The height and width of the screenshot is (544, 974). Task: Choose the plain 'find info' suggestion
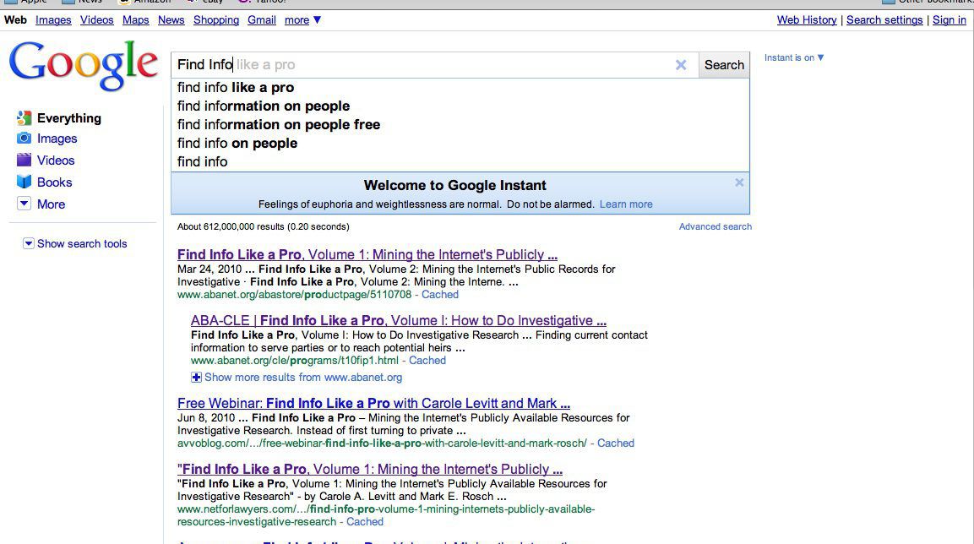(x=460, y=161)
